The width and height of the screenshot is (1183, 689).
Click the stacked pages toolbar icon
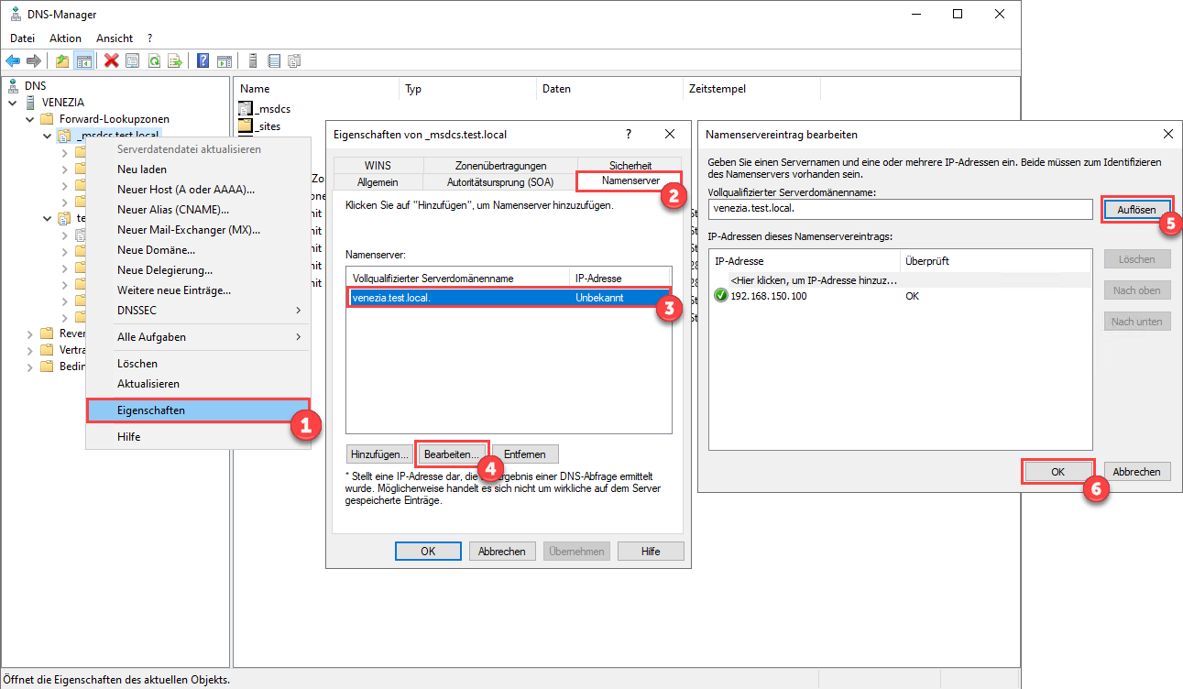(294, 60)
